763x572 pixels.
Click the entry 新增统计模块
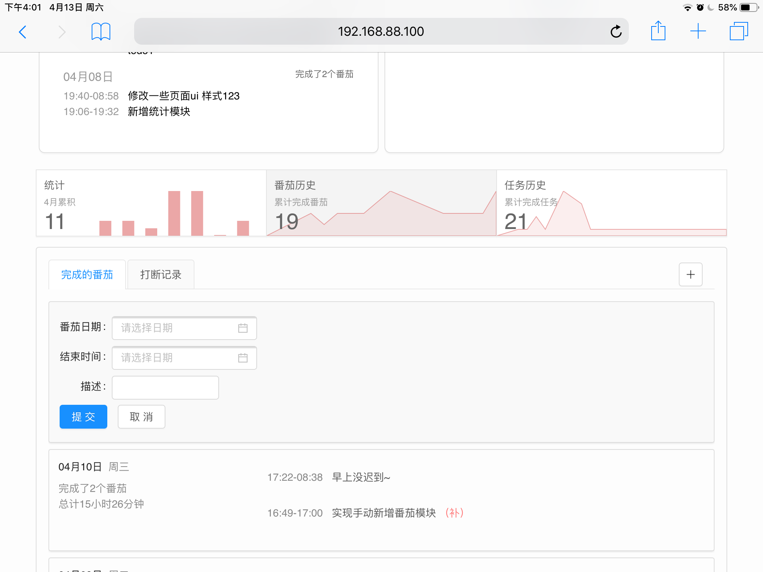(159, 111)
